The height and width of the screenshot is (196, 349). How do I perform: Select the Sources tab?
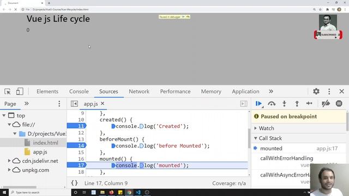109,91
